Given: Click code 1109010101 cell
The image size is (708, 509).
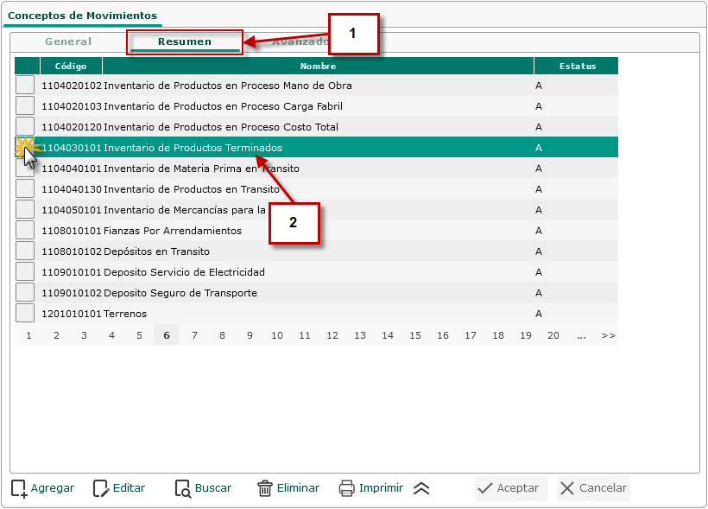Looking at the screenshot, I should [72, 272].
